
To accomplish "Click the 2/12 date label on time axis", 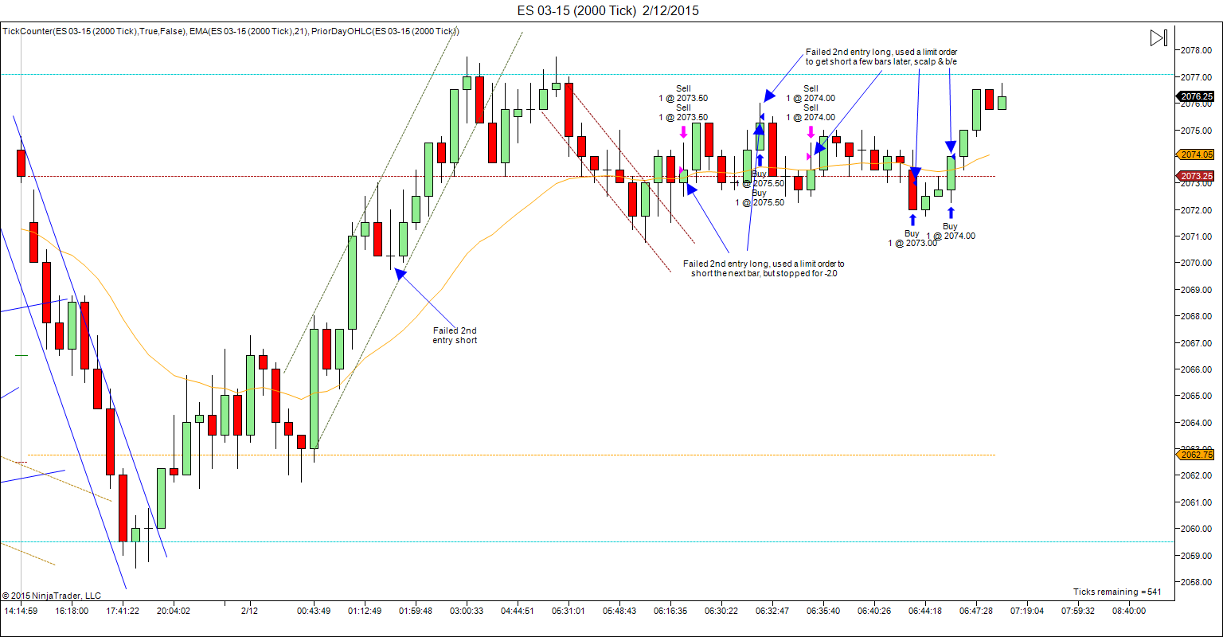I will pyautogui.click(x=250, y=612).
